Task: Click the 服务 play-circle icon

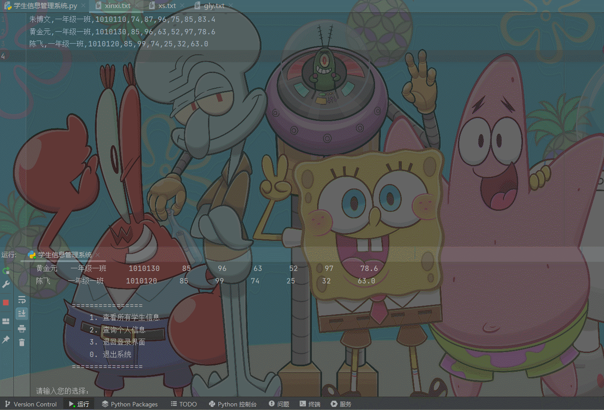Action: [x=334, y=404]
